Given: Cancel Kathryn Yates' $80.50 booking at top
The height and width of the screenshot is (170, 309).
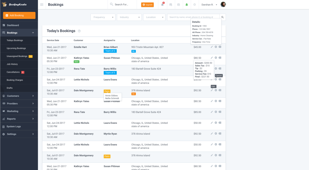Looking at the screenshot, I should pos(216,58).
